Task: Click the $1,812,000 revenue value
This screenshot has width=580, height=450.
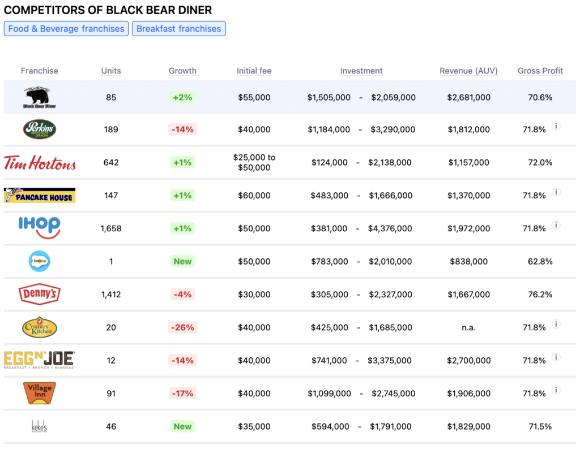Action: (x=468, y=129)
